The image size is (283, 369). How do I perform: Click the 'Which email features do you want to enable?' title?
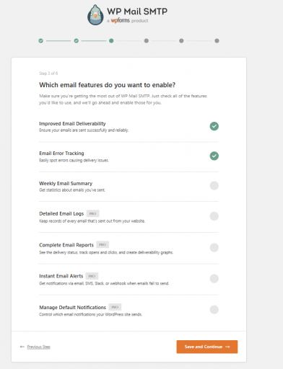(x=108, y=85)
